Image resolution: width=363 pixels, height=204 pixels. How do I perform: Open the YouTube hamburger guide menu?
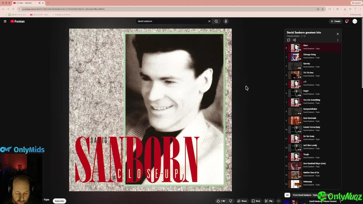pyautogui.click(x=5, y=21)
